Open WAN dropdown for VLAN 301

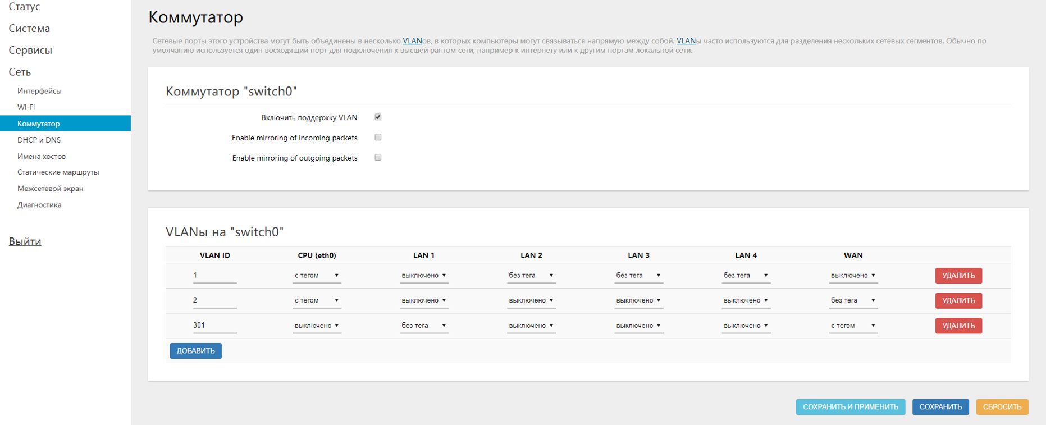point(853,326)
